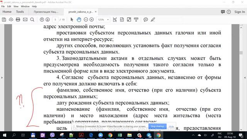Send file by email envelope icon
The height and width of the screenshot is (139, 247).
pyautogui.click(x=25, y=20)
